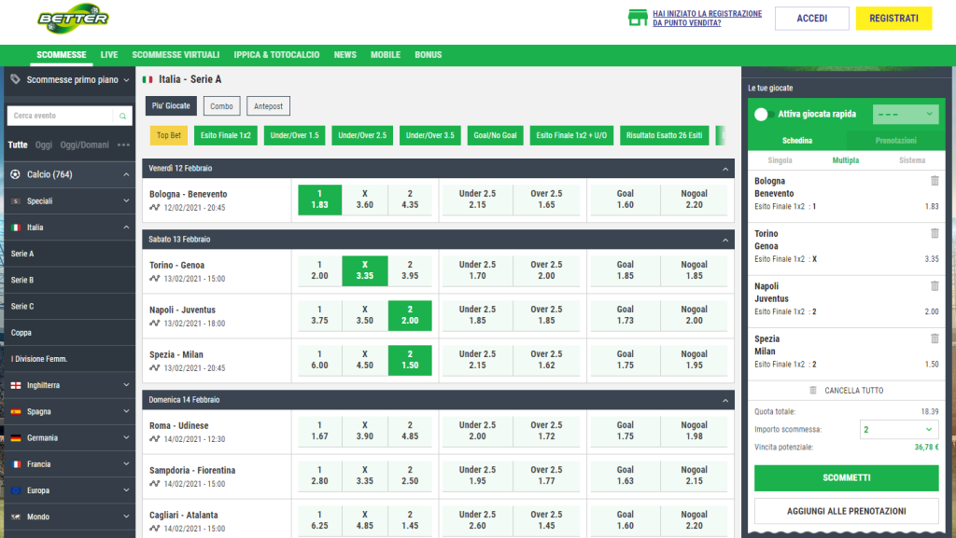Select Goal/No Goal market filter

495,135
